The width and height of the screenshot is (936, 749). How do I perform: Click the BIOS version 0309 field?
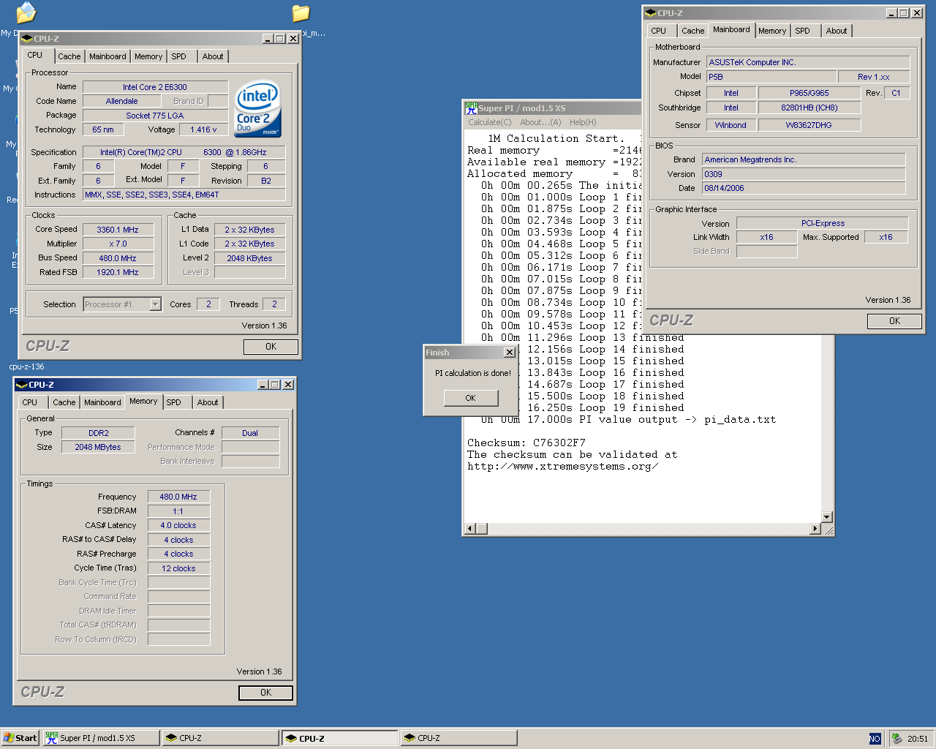click(804, 174)
